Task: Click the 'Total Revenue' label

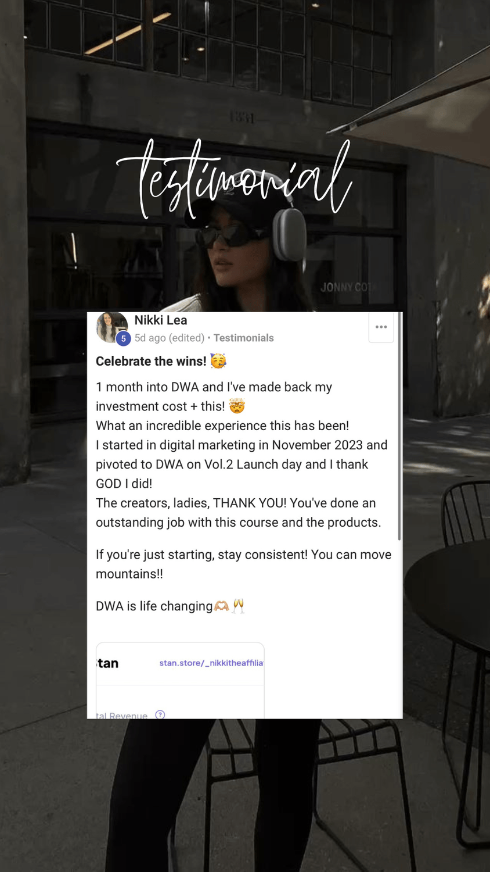Action: (122, 715)
